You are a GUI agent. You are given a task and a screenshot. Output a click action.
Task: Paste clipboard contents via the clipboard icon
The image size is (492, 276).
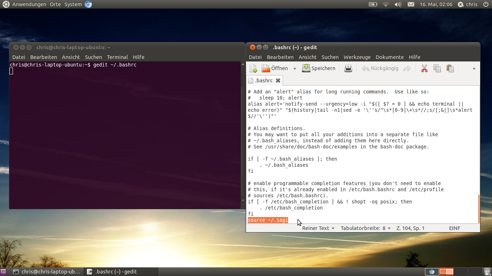tap(449, 68)
